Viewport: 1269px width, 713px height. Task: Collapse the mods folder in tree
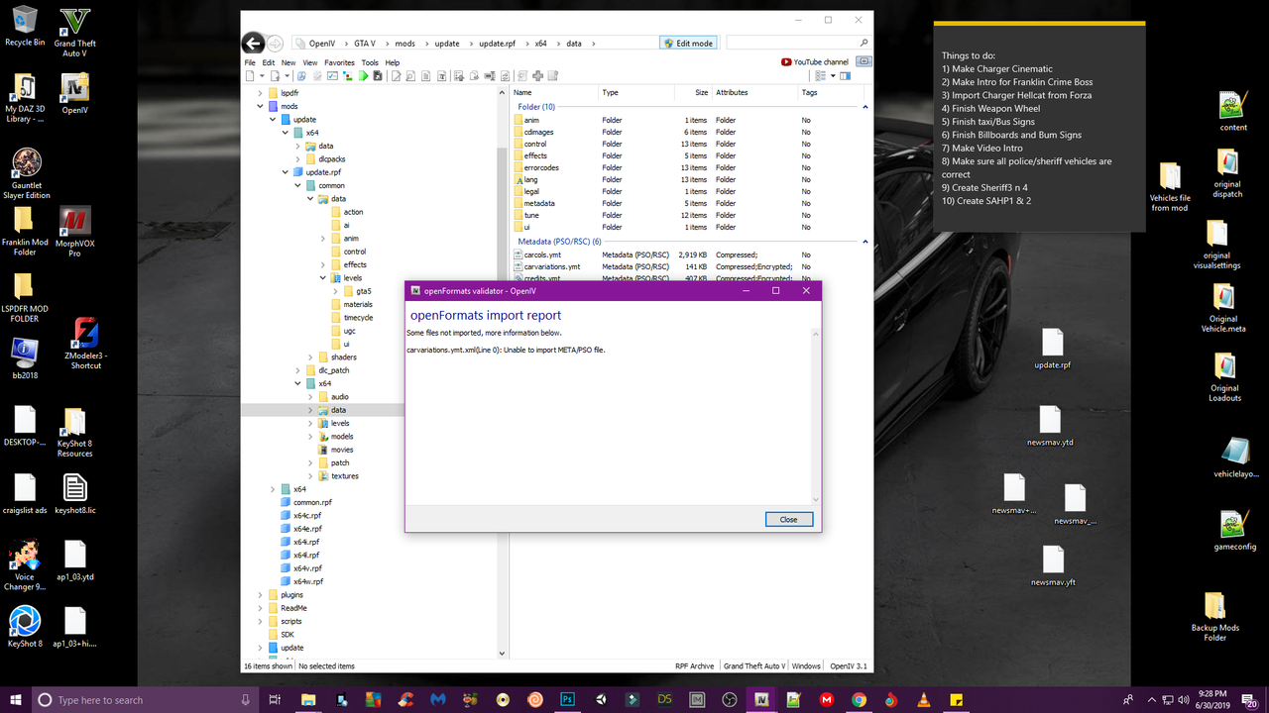point(260,106)
